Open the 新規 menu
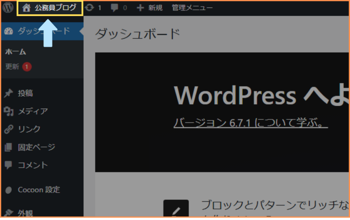 pyautogui.click(x=156, y=8)
